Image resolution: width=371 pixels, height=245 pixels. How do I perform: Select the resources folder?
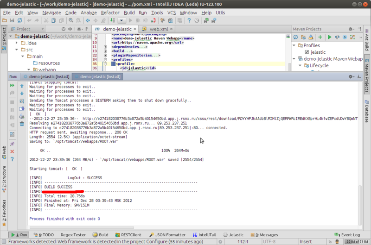pos(46,63)
